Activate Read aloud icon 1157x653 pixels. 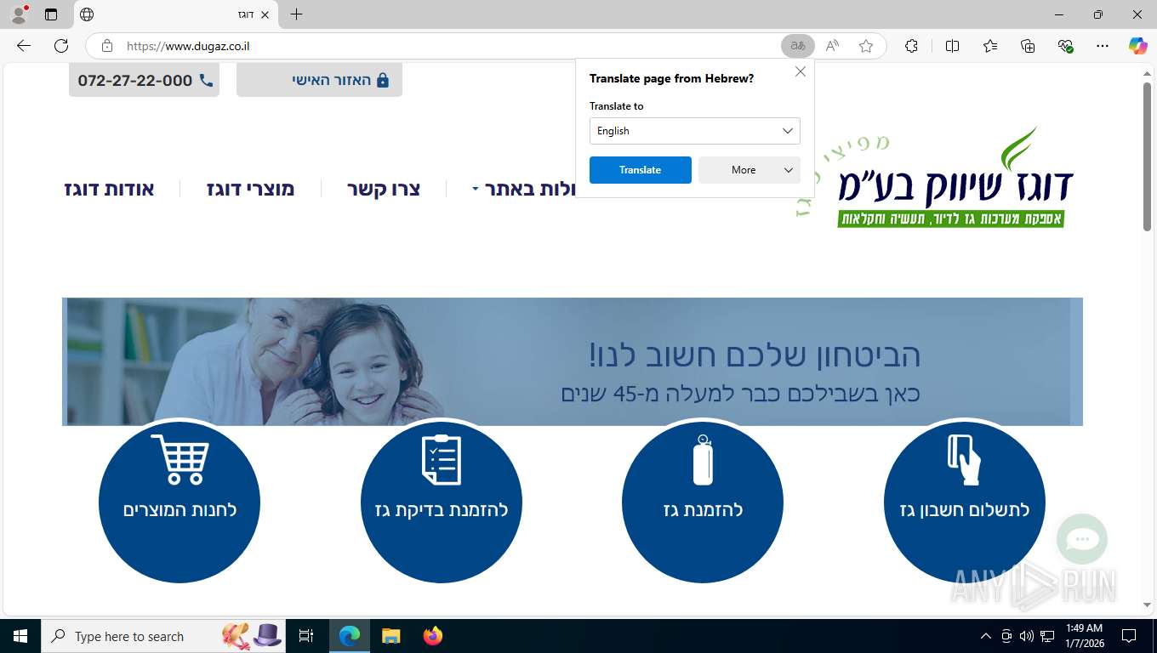click(x=832, y=46)
